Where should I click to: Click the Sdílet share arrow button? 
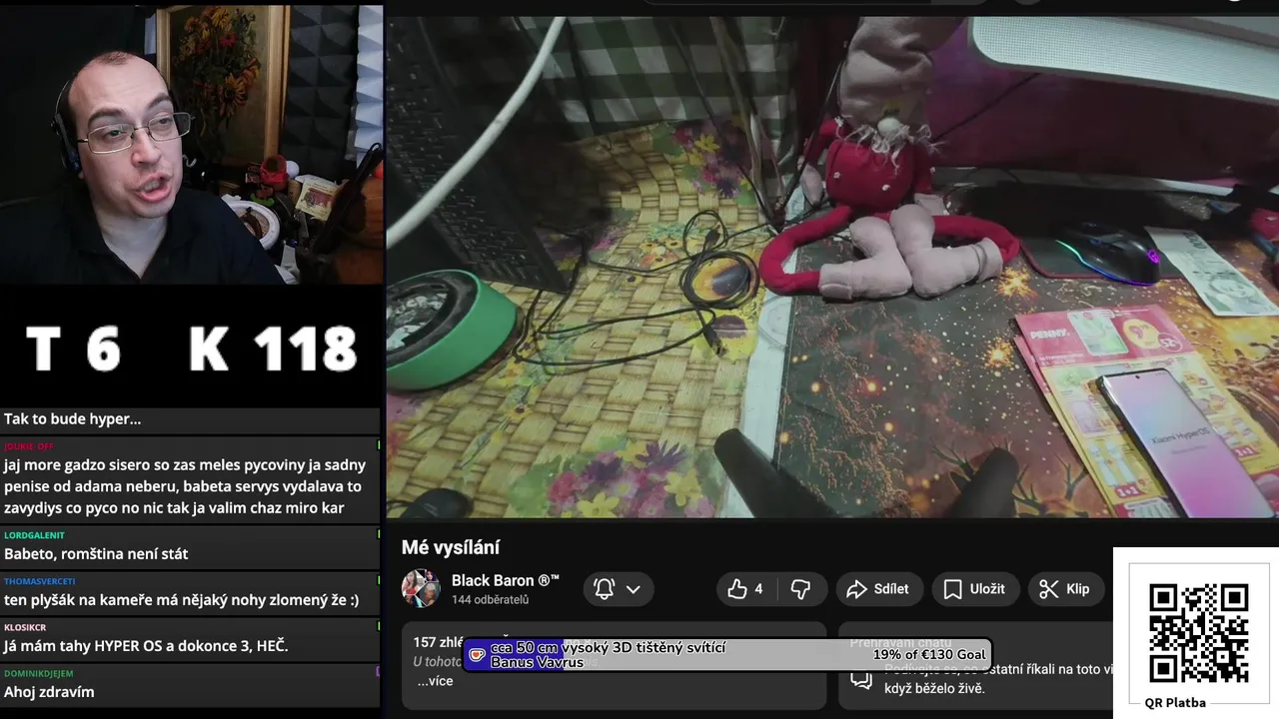point(877,589)
